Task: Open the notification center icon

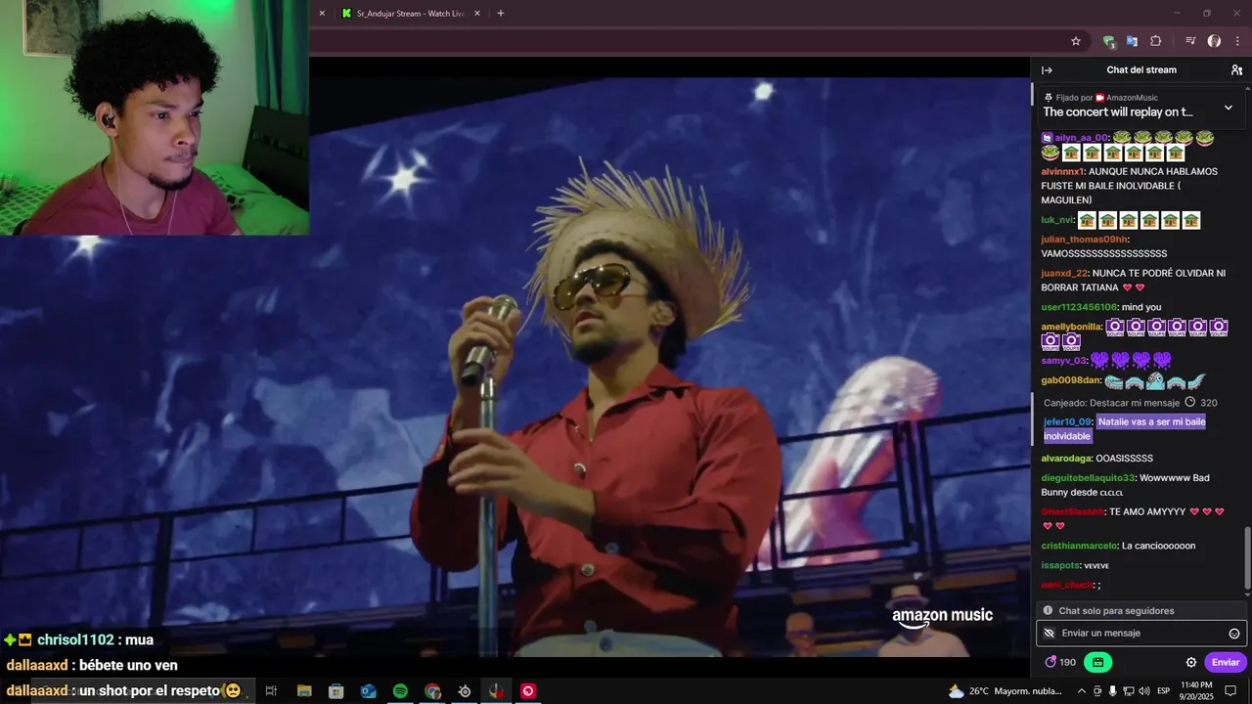Action: tap(1230, 691)
